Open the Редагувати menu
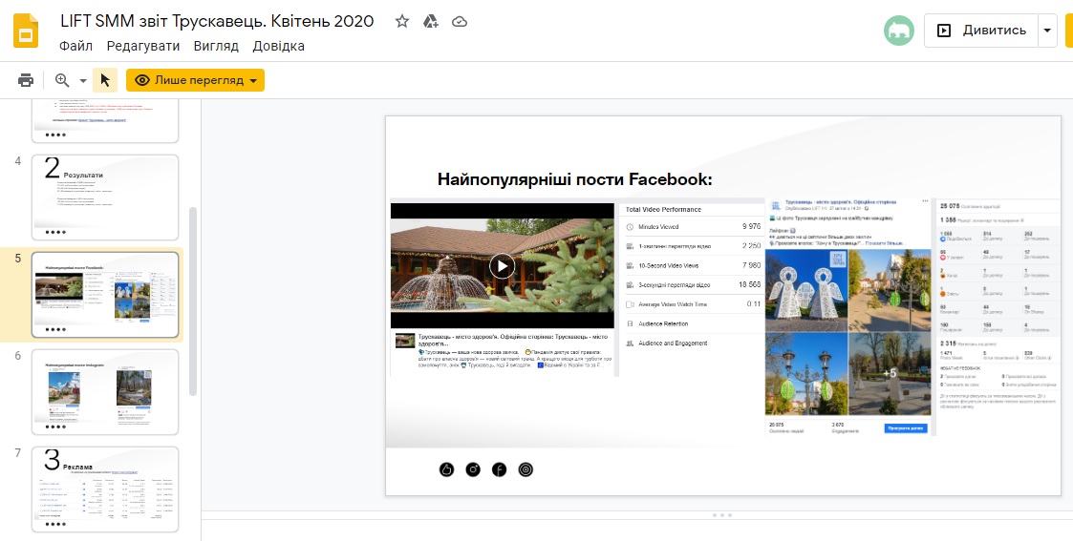The height and width of the screenshot is (541, 1073). 143,47
